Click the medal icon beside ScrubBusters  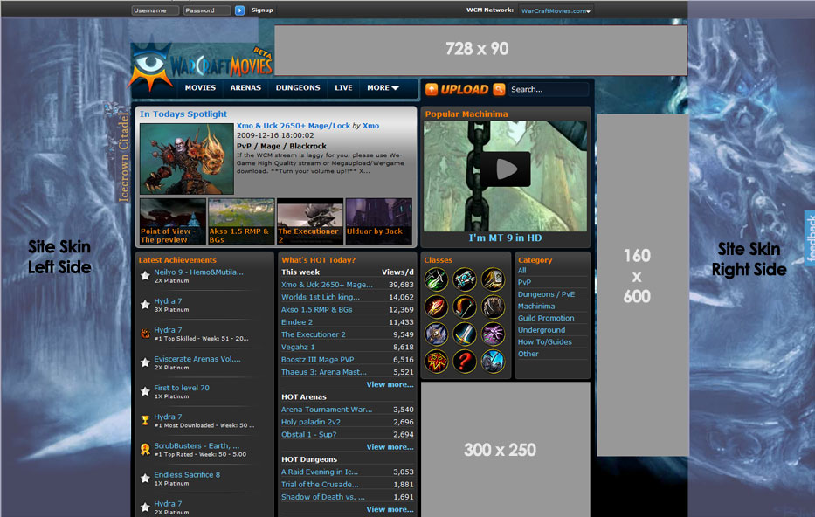click(146, 450)
